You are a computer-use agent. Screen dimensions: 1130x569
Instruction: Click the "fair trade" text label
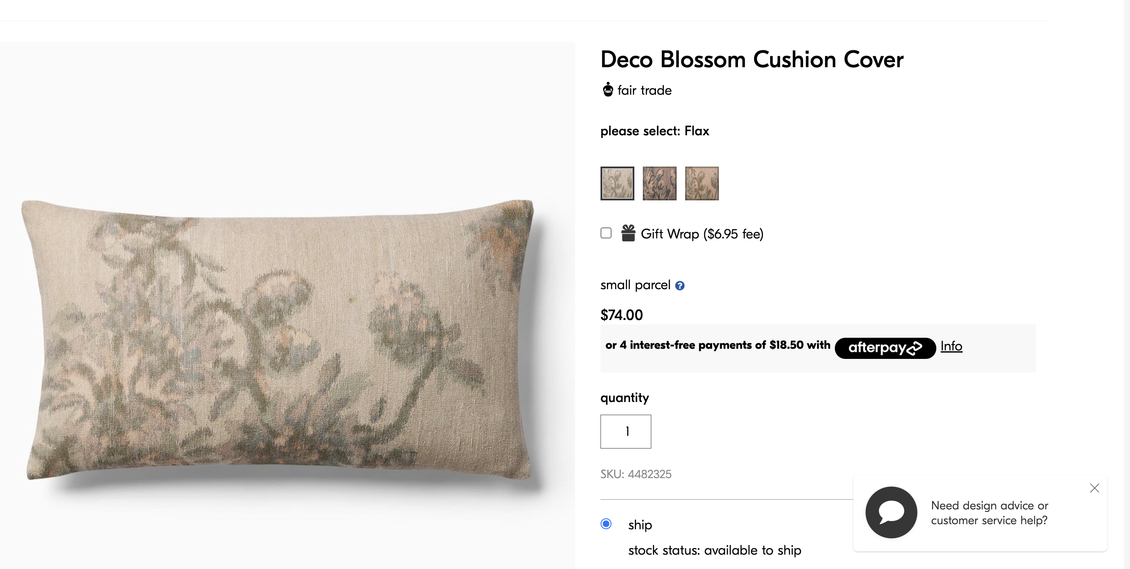coord(645,90)
